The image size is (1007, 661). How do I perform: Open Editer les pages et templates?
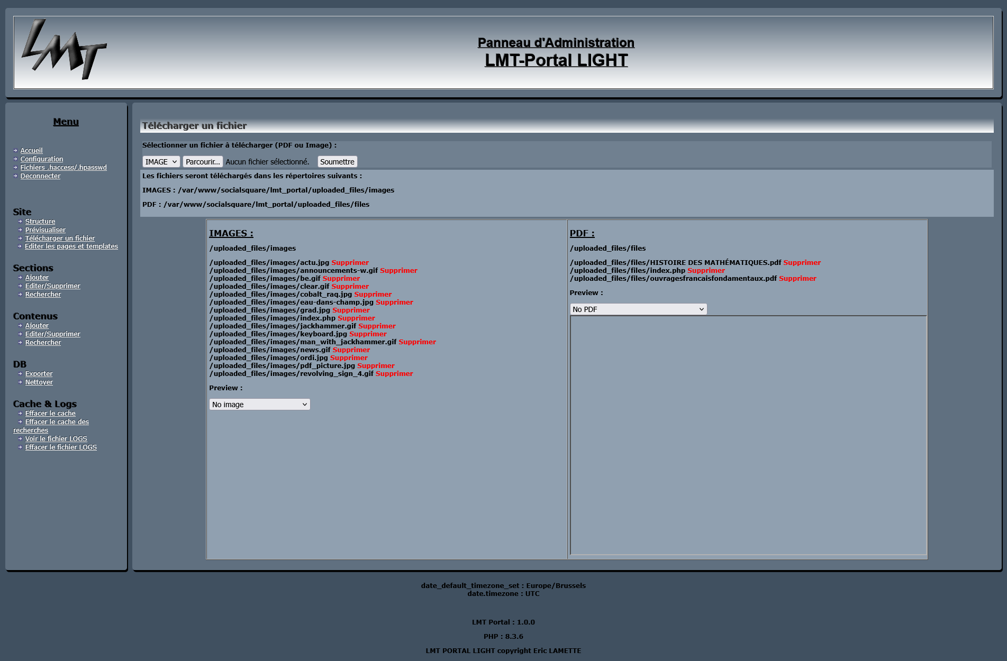pyautogui.click(x=71, y=246)
